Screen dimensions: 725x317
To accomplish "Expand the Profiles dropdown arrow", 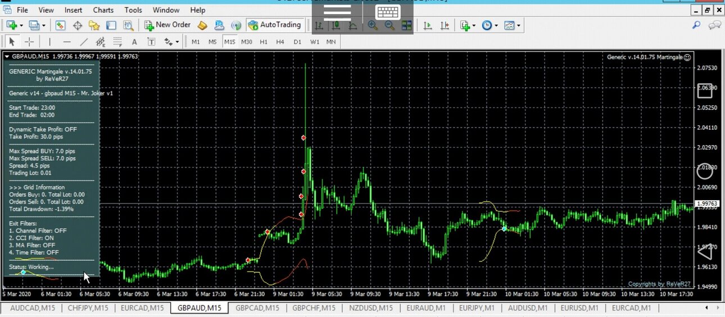I will click(x=44, y=25).
